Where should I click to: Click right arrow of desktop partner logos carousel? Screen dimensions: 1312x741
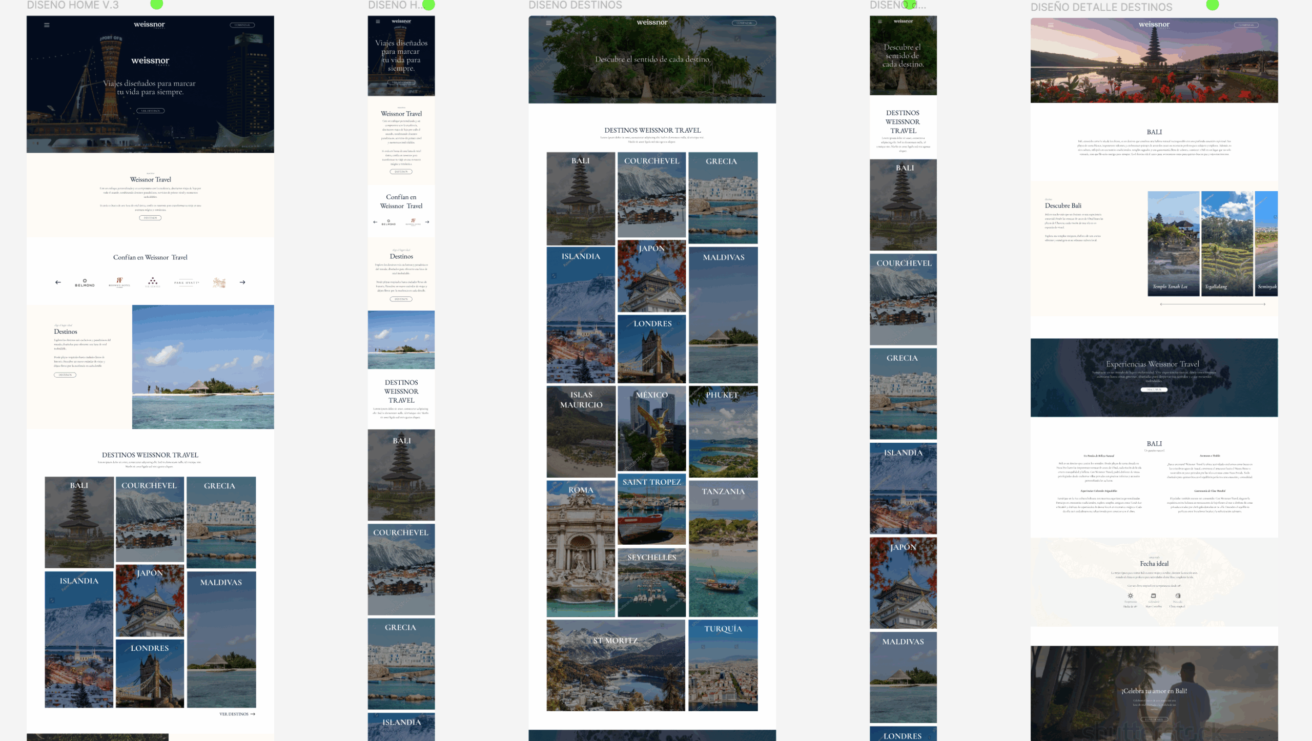[x=242, y=282]
